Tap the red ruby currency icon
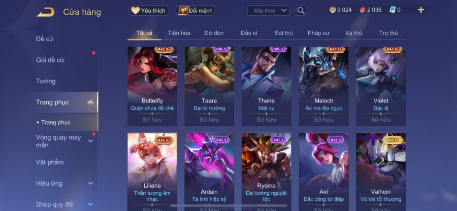This screenshot has height=211, width=457. pyautogui.click(x=363, y=10)
